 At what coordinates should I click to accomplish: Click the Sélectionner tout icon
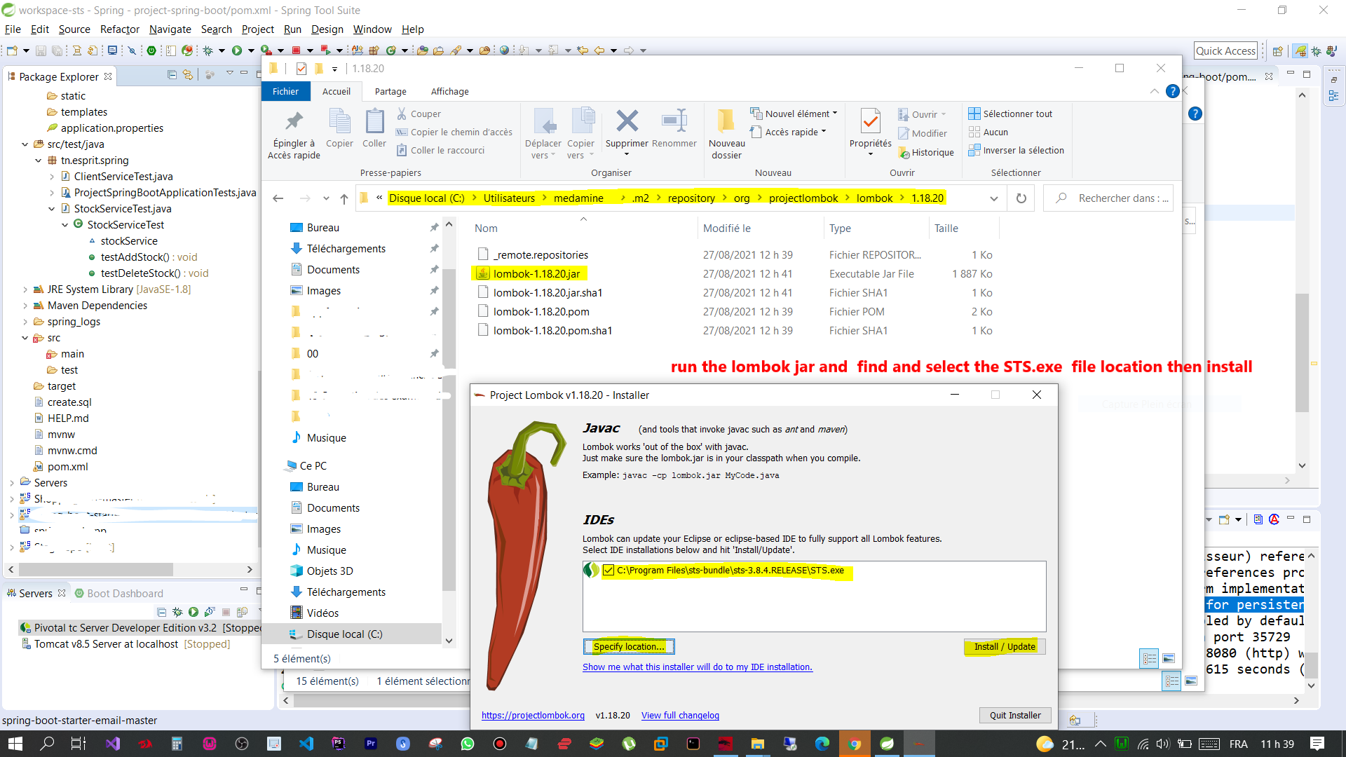coord(974,114)
